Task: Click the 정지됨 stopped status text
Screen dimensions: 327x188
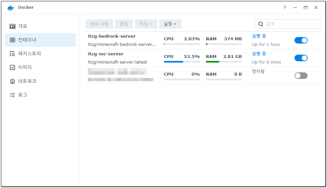Action: pyautogui.click(x=258, y=71)
